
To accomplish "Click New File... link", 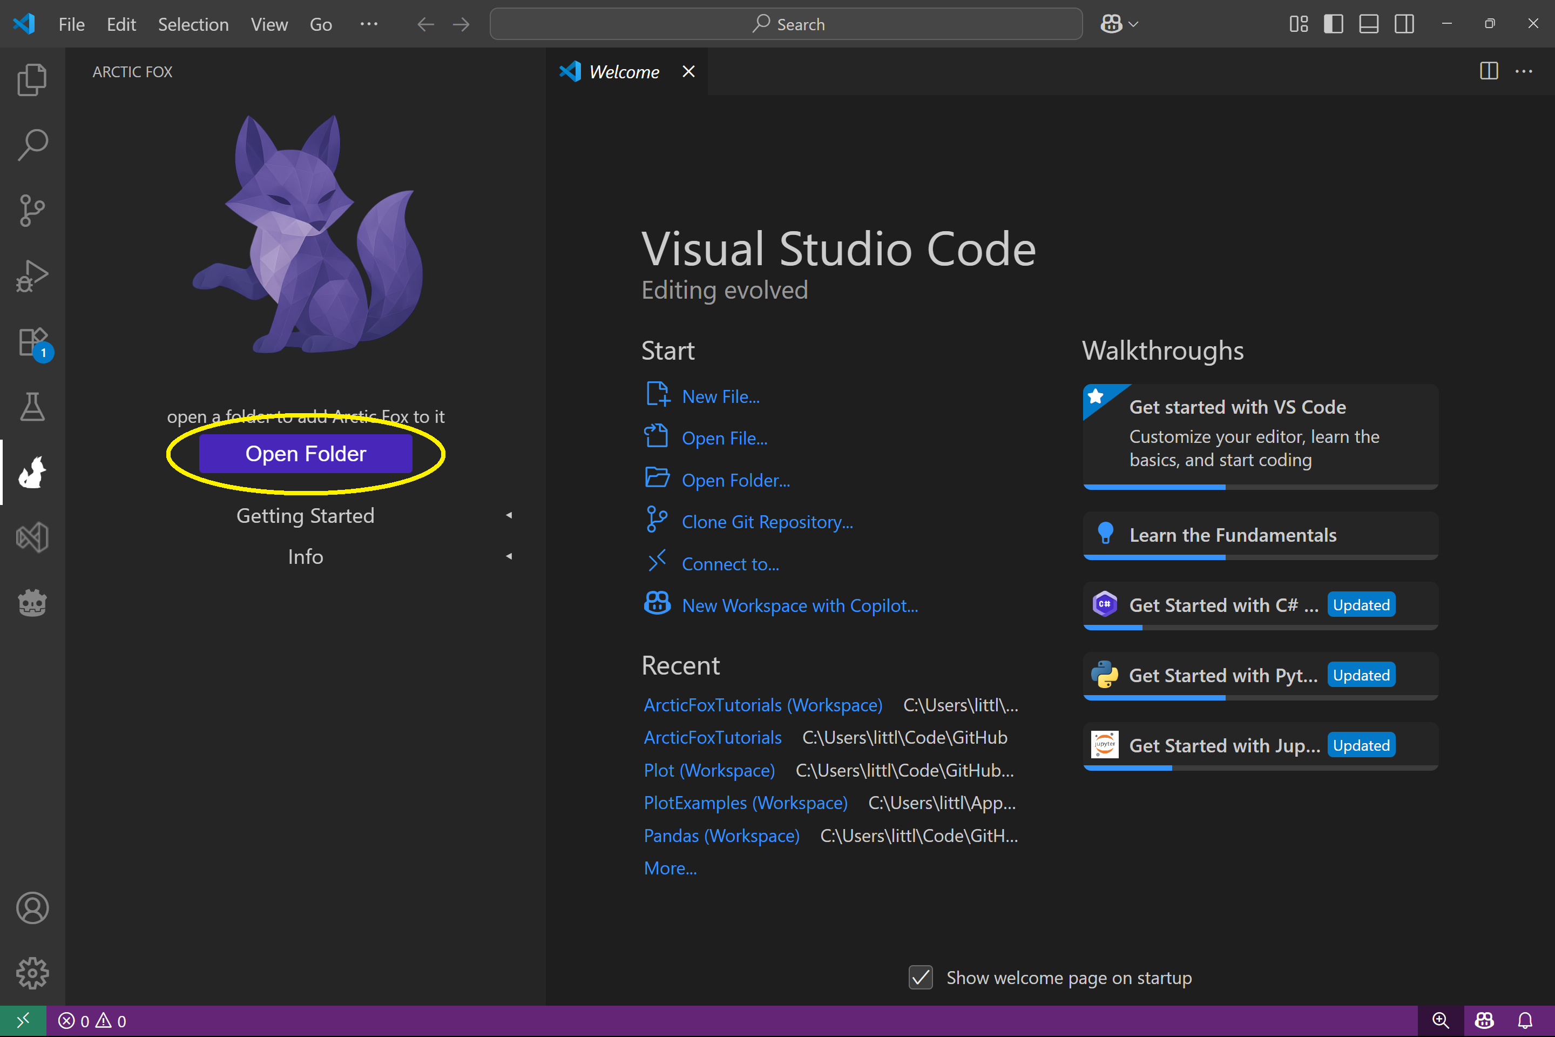I will [721, 397].
